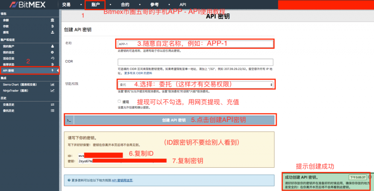Click the history clock icon beside 活动日志

pos(53,58)
